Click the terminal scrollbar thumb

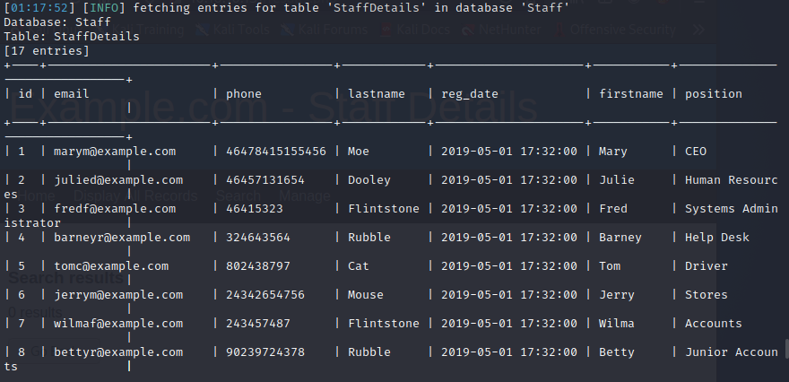(785, 348)
